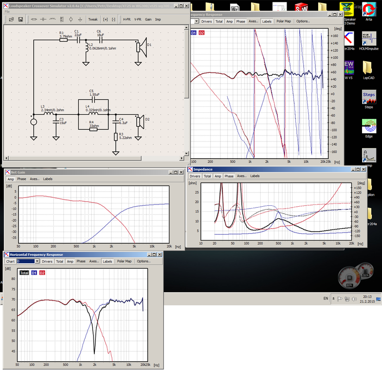Toggle the Total curve legend label
382x370 pixels.
24,273
